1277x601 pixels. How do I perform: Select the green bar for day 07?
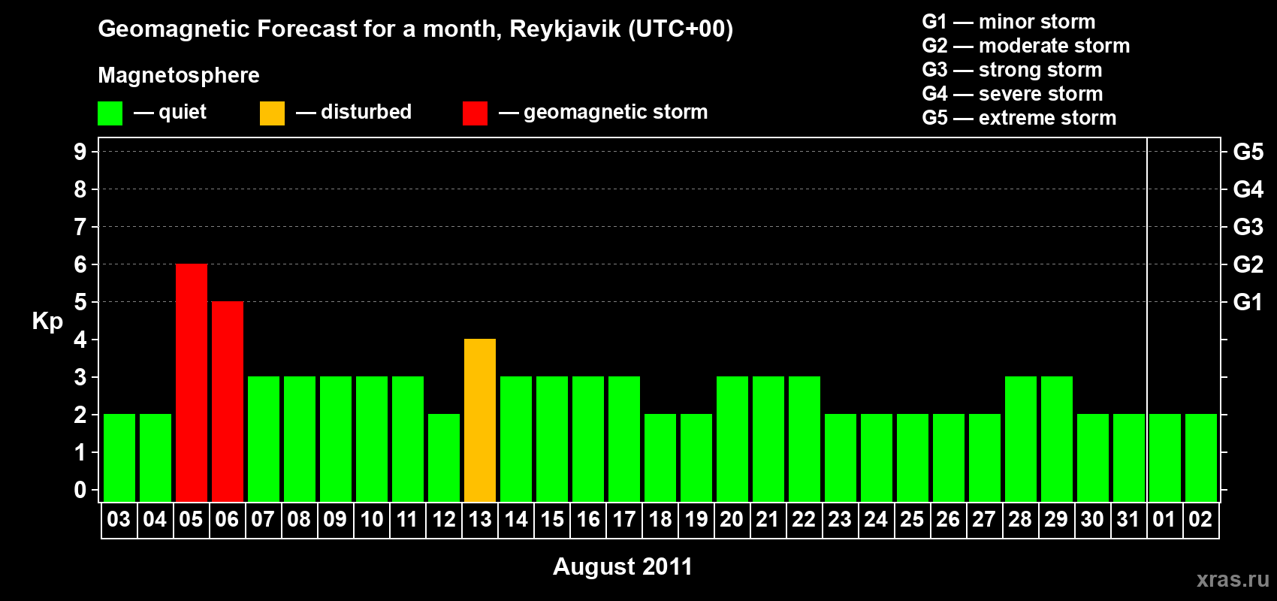[x=264, y=439]
